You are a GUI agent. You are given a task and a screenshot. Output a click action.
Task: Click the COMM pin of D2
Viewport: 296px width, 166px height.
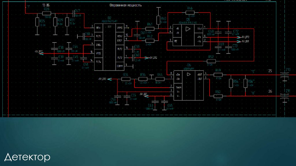pyautogui.click(x=120, y=66)
